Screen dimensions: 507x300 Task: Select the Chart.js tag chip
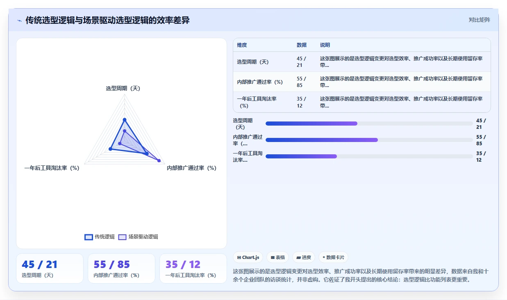point(248,257)
